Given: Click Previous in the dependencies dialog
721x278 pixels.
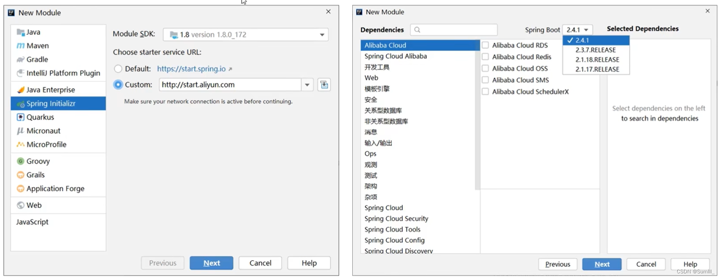Looking at the screenshot, I should tap(557, 264).
